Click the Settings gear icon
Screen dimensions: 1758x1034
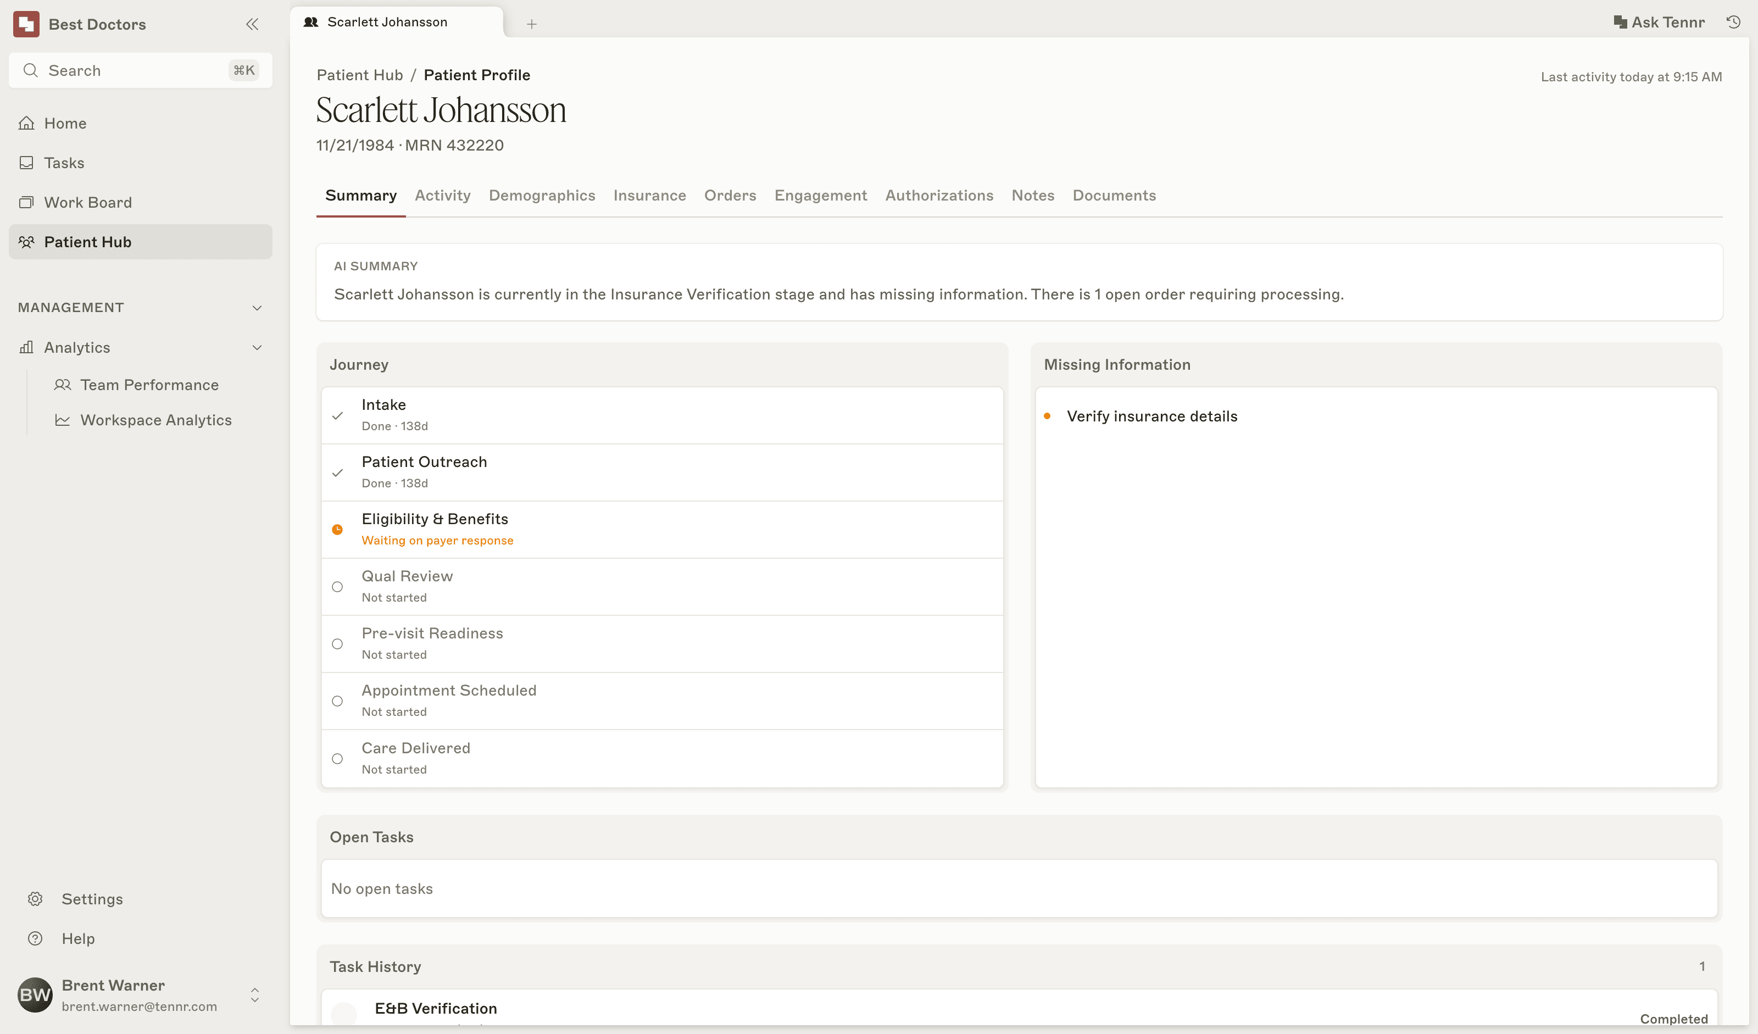click(36, 899)
